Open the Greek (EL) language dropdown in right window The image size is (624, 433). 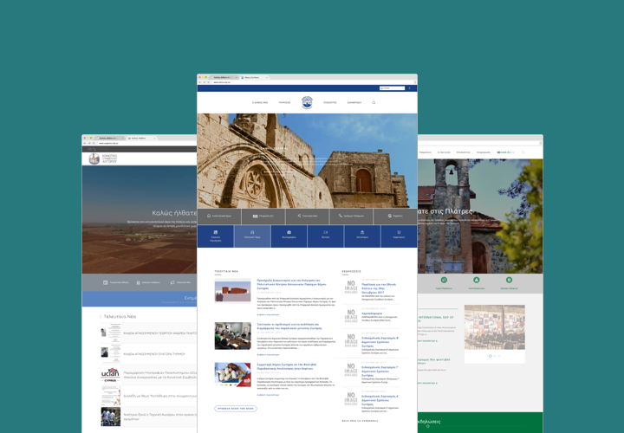(506, 152)
